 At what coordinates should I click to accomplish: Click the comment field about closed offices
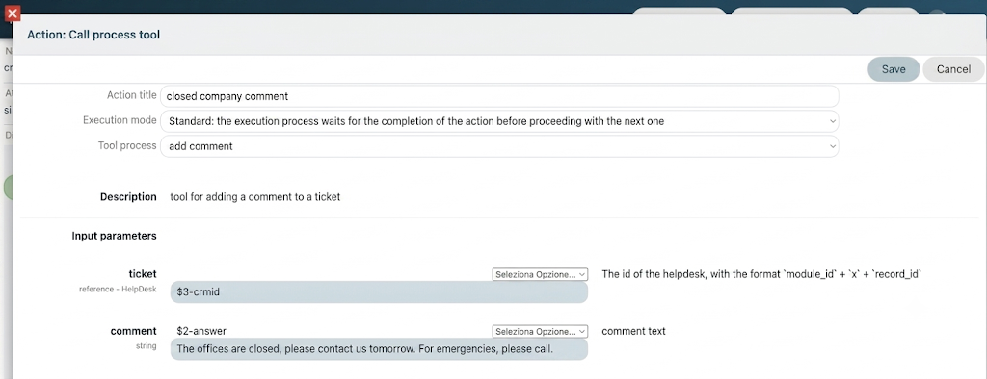tap(379, 349)
